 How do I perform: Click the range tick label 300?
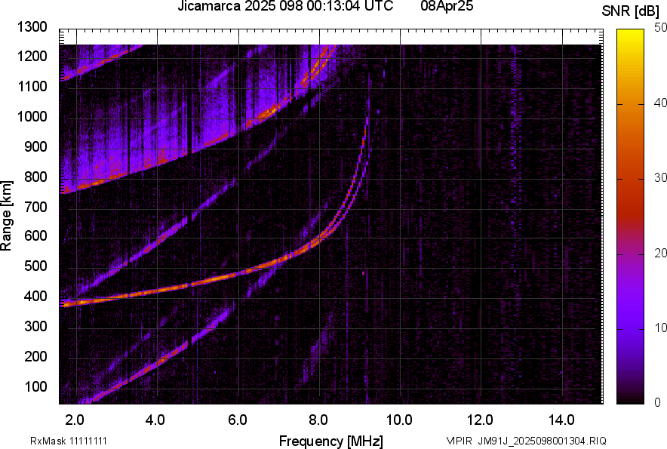point(35,327)
